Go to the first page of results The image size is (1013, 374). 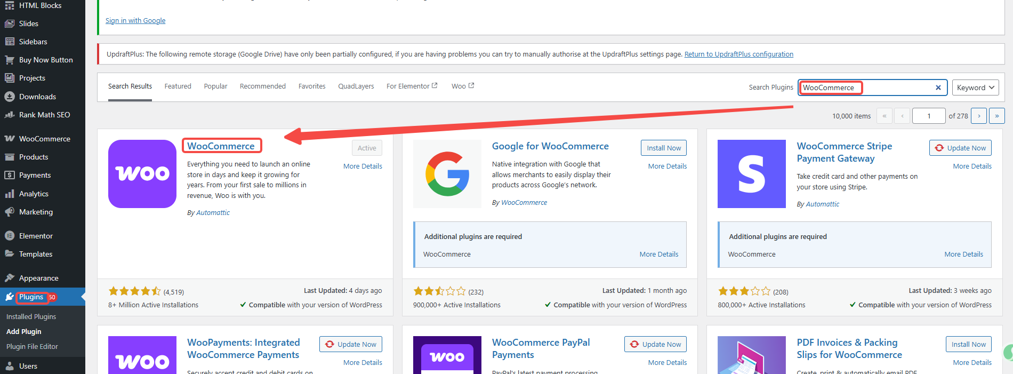pos(885,116)
